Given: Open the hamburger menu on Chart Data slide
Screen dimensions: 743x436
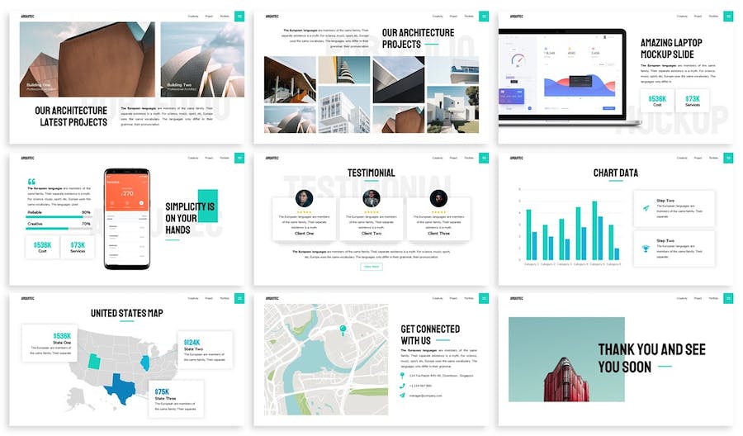Looking at the screenshot, I should point(728,157).
